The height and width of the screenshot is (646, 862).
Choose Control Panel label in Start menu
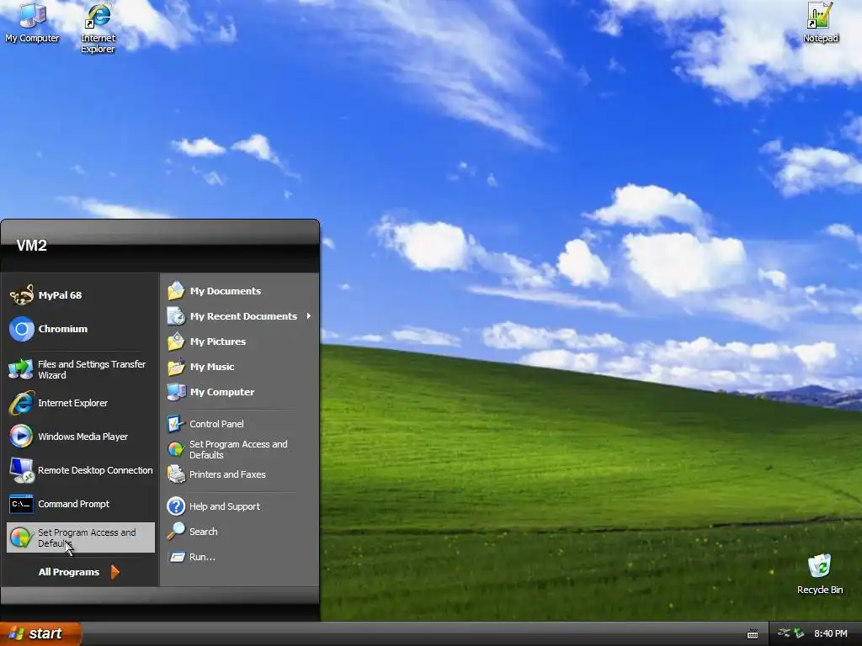click(x=216, y=424)
